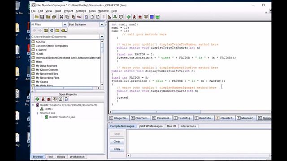Viewport: 287px width, 161px height.
Task: Open the Build menu
Action: 58,11
